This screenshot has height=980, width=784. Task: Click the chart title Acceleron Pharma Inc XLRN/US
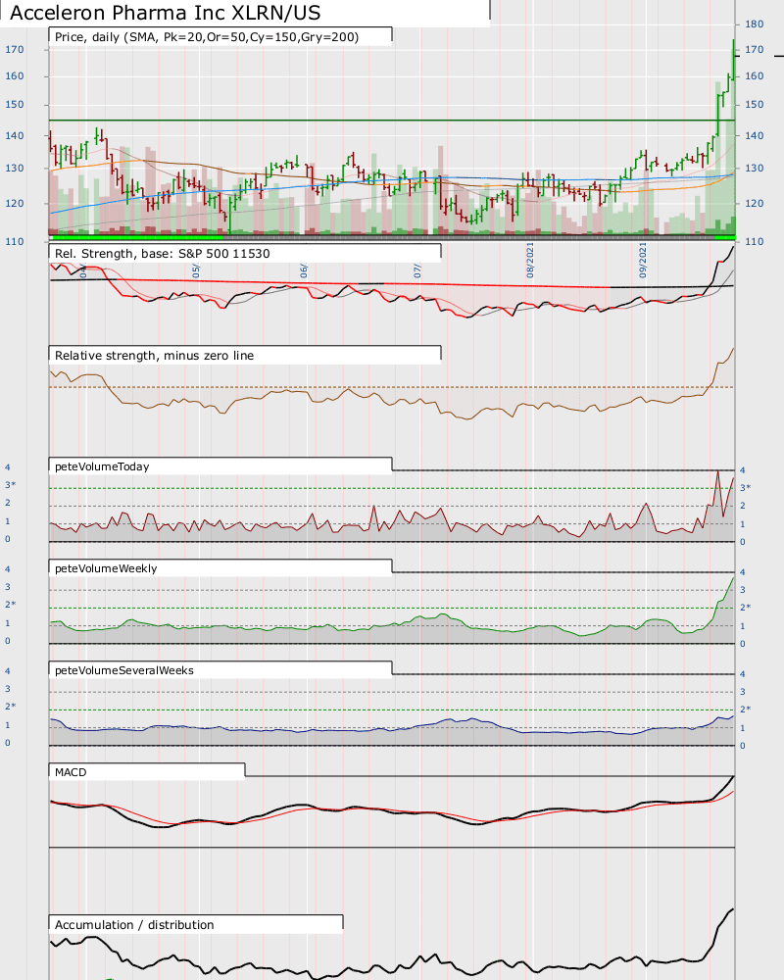(166, 13)
